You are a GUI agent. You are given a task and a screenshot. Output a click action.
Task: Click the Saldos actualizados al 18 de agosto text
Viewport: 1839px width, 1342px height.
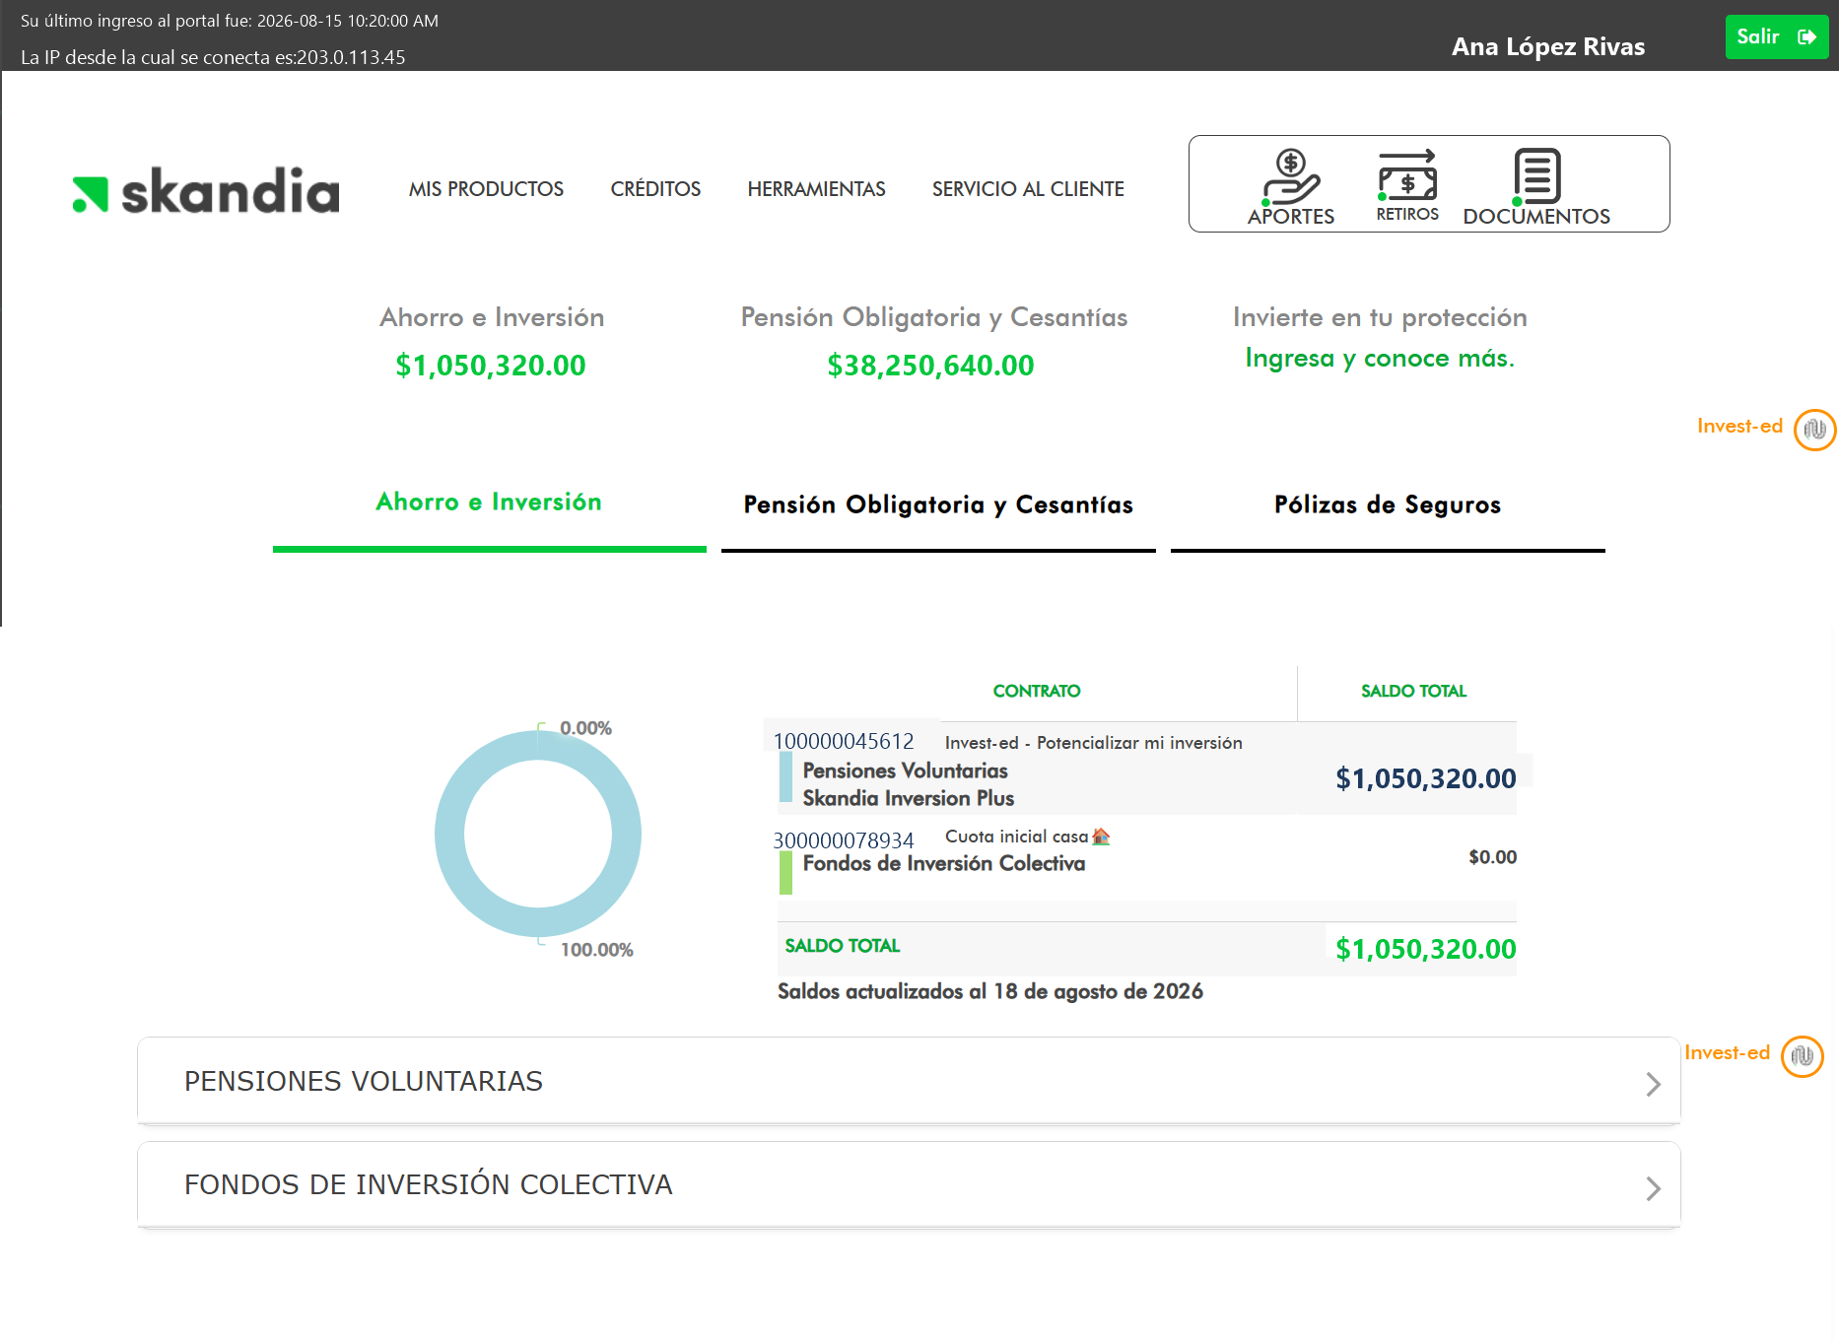pyautogui.click(x=990, y=991)
